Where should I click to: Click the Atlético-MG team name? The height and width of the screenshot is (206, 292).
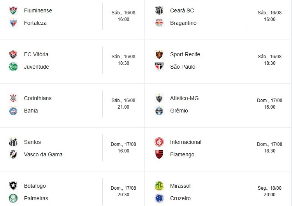(x=184, y=98)
